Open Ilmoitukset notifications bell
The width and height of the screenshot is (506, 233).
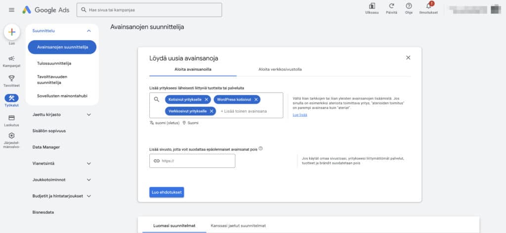coord(429,6)
